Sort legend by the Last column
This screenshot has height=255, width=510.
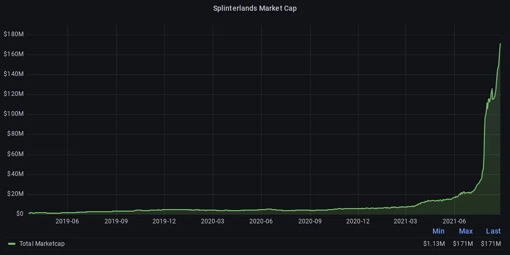pos(493,231)
